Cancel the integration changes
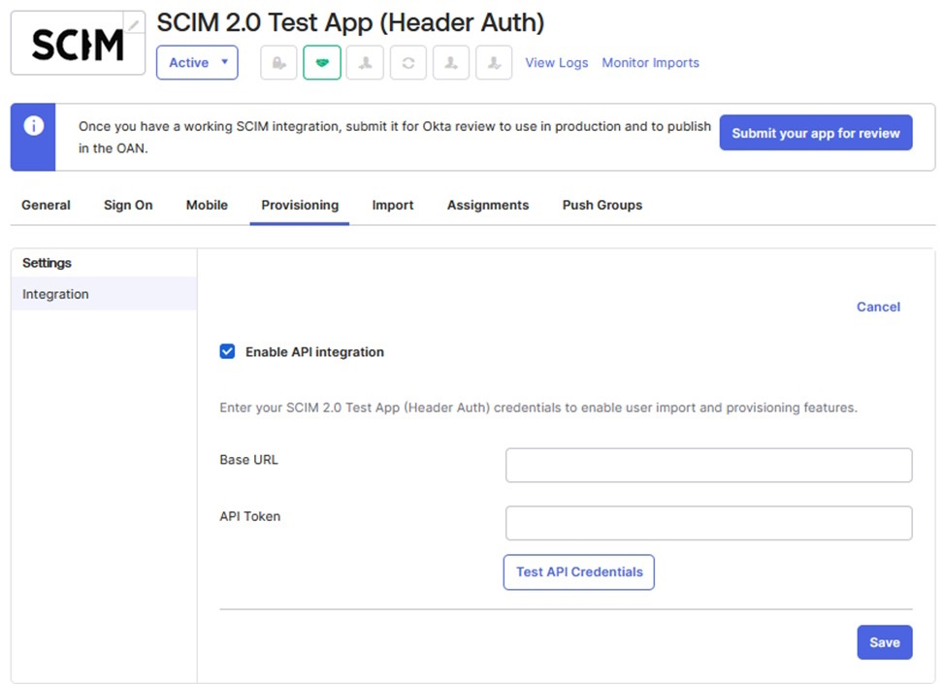Screen dimensions: 944x684 pos(877,307)
